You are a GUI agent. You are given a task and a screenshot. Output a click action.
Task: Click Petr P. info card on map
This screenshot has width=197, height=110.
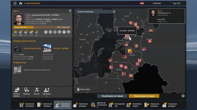(167, 16)
